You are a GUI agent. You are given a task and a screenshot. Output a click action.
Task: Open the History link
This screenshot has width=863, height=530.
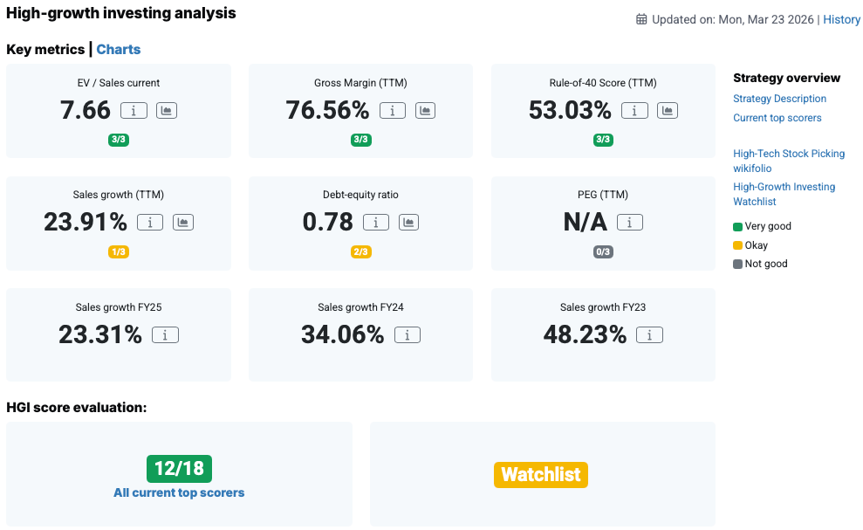click(x=842, y=19)
